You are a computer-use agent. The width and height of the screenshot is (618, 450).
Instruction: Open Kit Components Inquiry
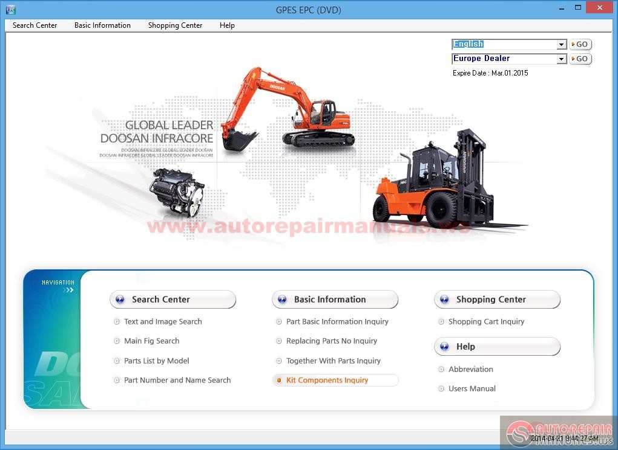click(x=327, y=381)
